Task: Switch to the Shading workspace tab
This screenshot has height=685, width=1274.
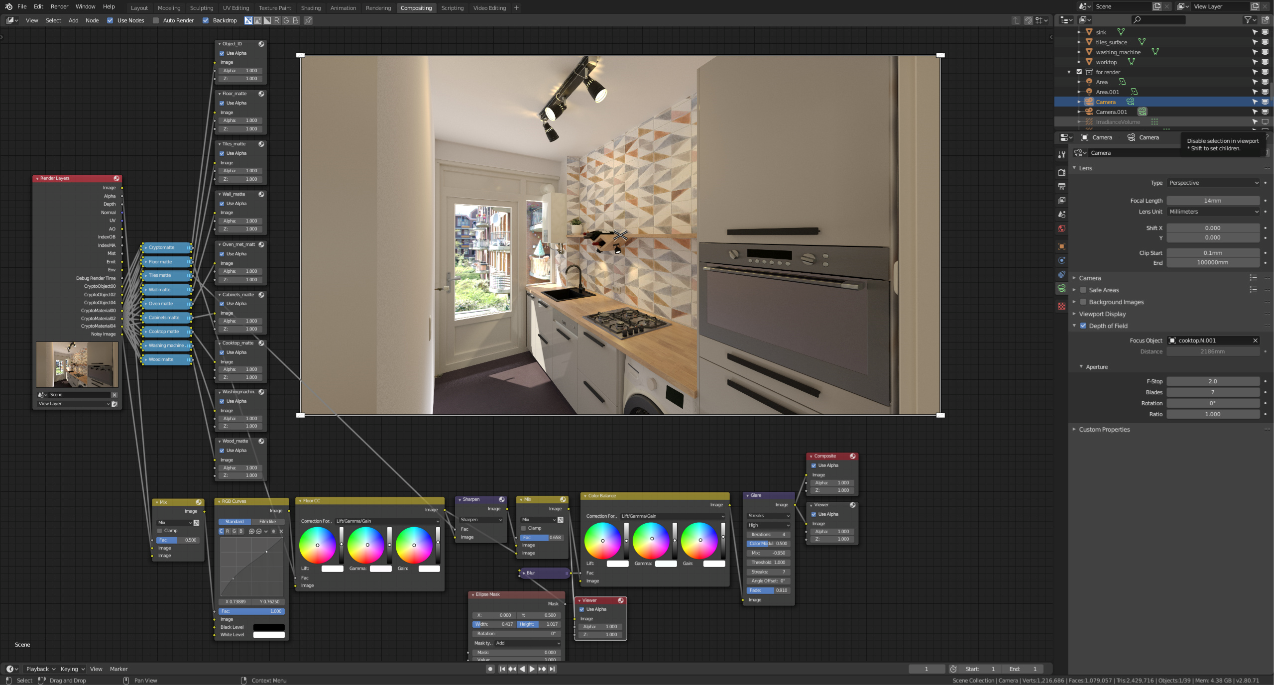Action: click(311, 8)
